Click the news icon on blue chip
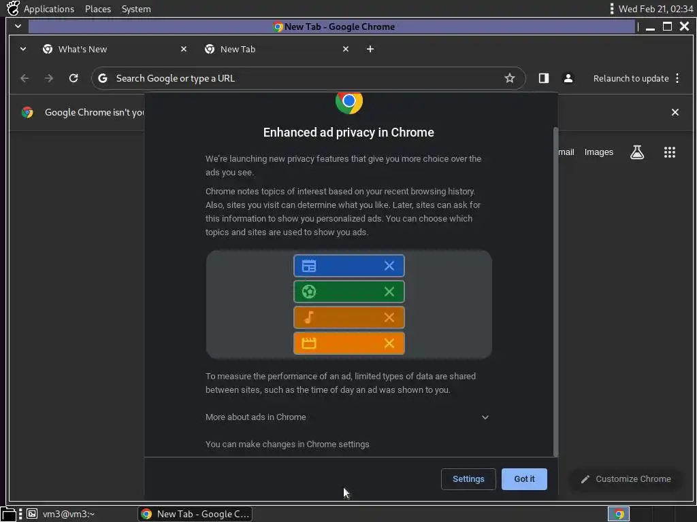This screenshot has height=522, width=697. click(309, 266)
